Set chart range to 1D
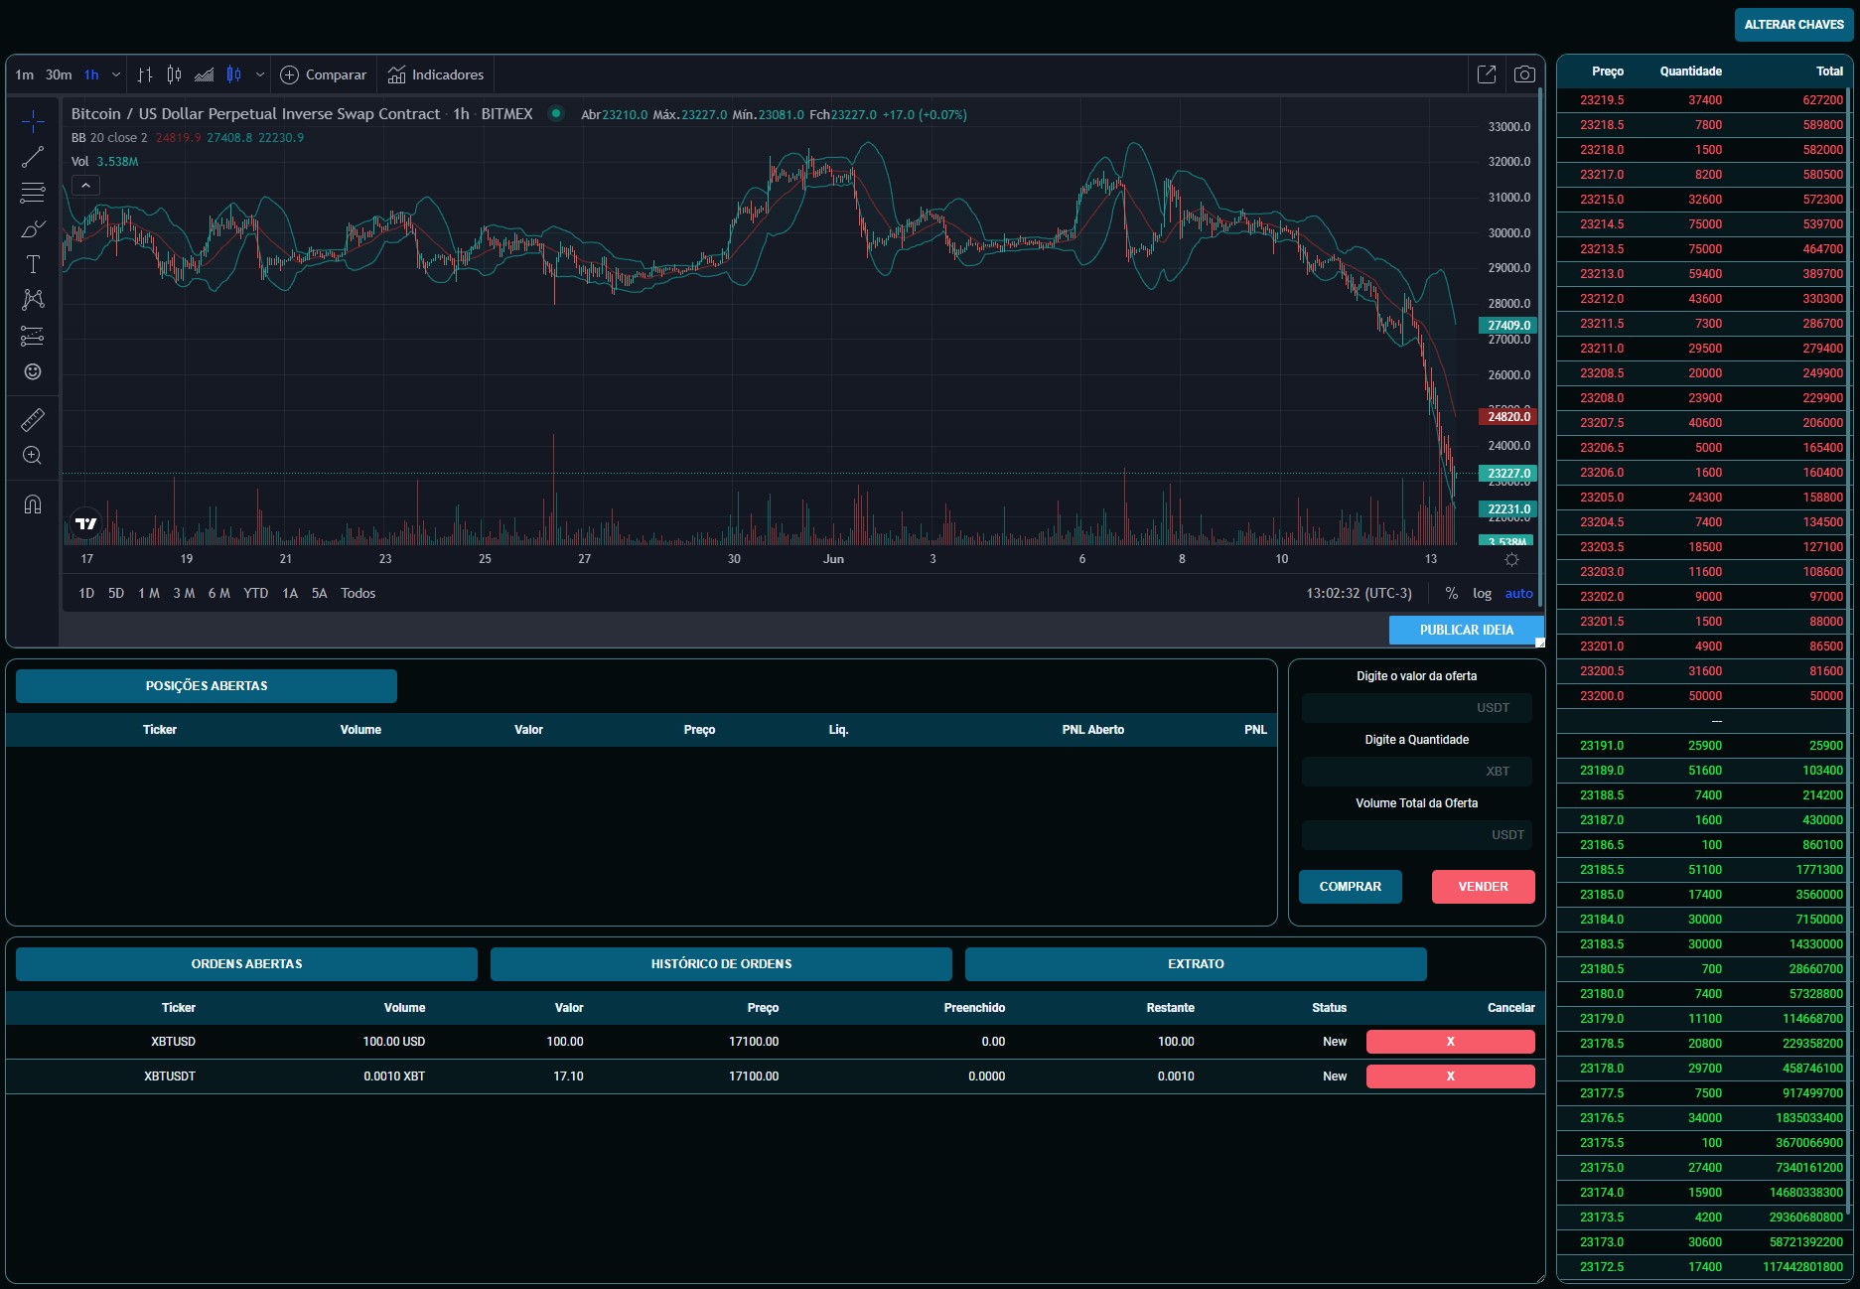The height and width of the screenshot is (1289, 1860). coord(86,593)
